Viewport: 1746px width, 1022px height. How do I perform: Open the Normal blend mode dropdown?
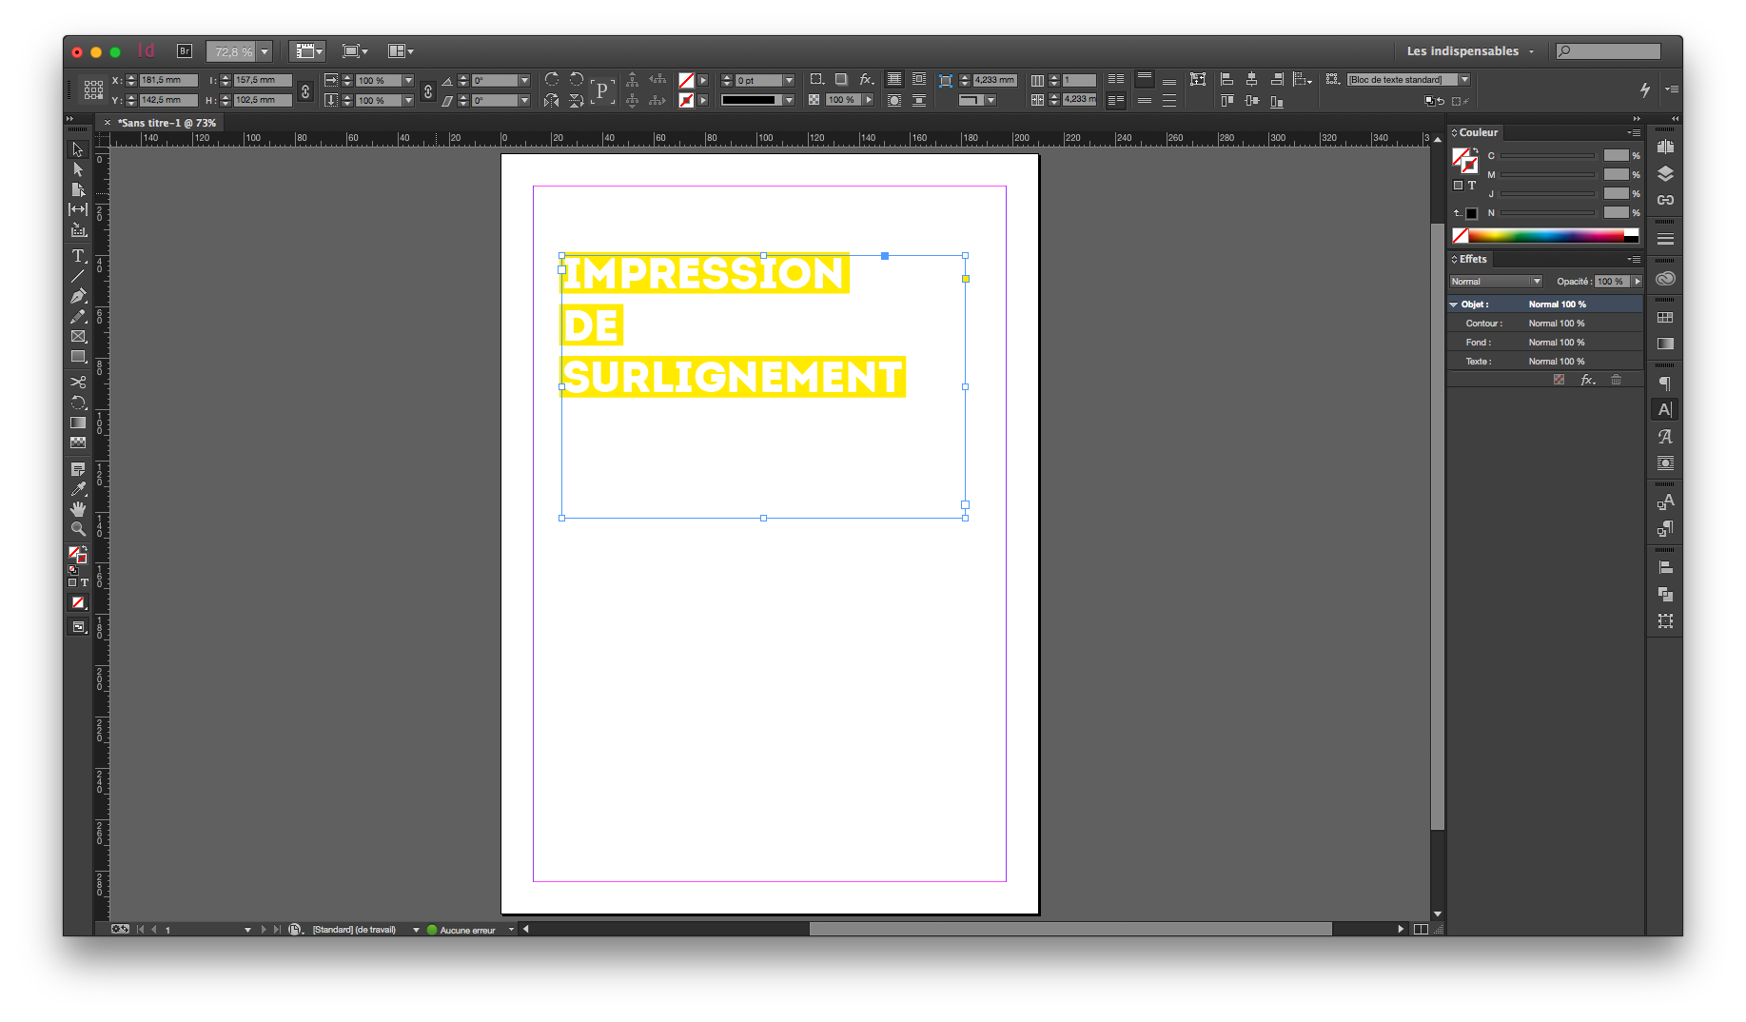1537,282
